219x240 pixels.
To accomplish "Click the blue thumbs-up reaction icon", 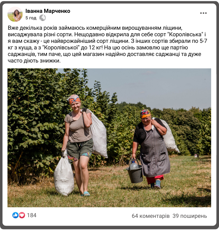I will (x=15, y=215).
